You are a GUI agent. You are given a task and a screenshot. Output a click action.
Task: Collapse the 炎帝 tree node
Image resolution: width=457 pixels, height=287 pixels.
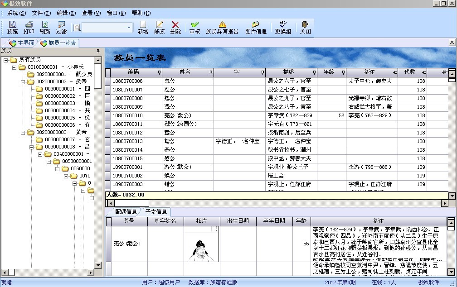23,82
